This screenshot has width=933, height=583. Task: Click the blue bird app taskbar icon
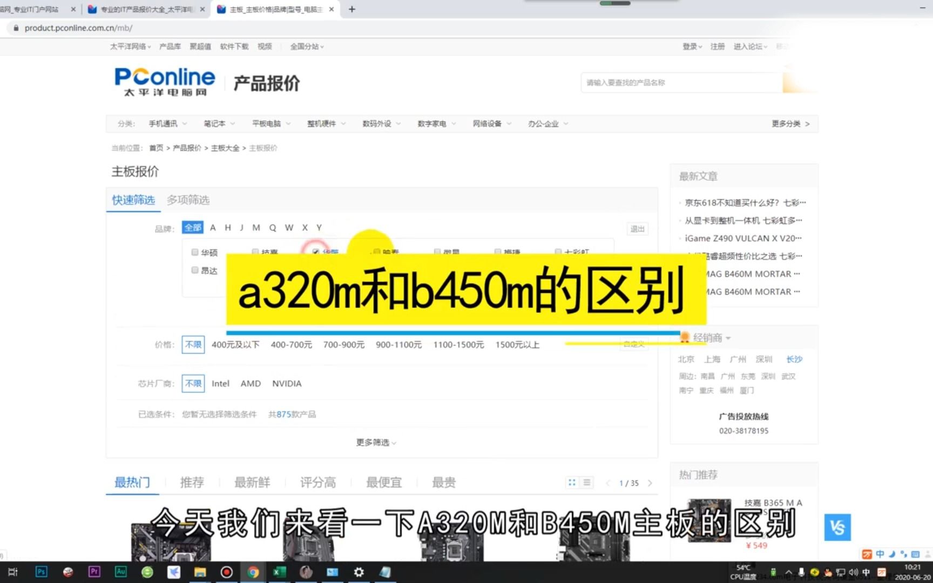point(173,572)
